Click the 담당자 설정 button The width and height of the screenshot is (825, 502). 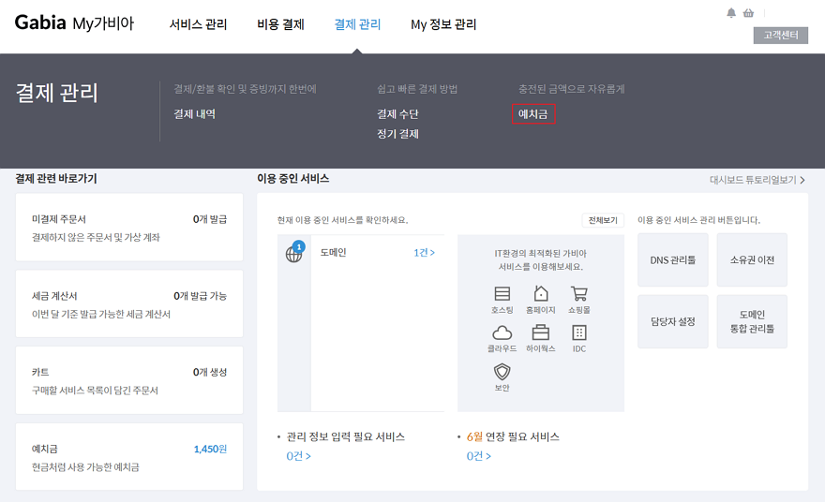[673, 321]
